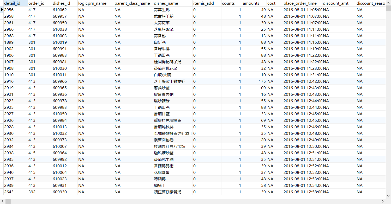Click dishes_id cell 610062

(65, 10)
